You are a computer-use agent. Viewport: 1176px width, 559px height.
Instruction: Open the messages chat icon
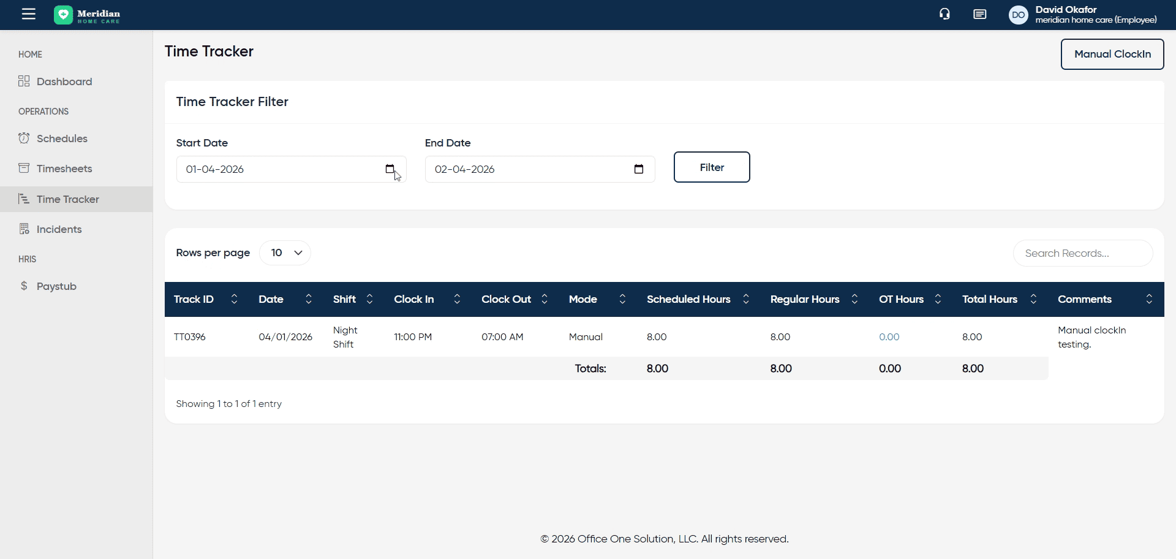[979, 14]
